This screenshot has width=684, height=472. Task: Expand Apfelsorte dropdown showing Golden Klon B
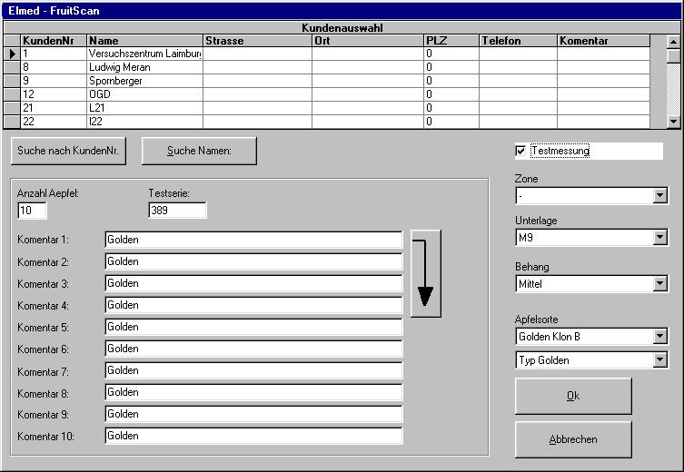pos(659,338)
